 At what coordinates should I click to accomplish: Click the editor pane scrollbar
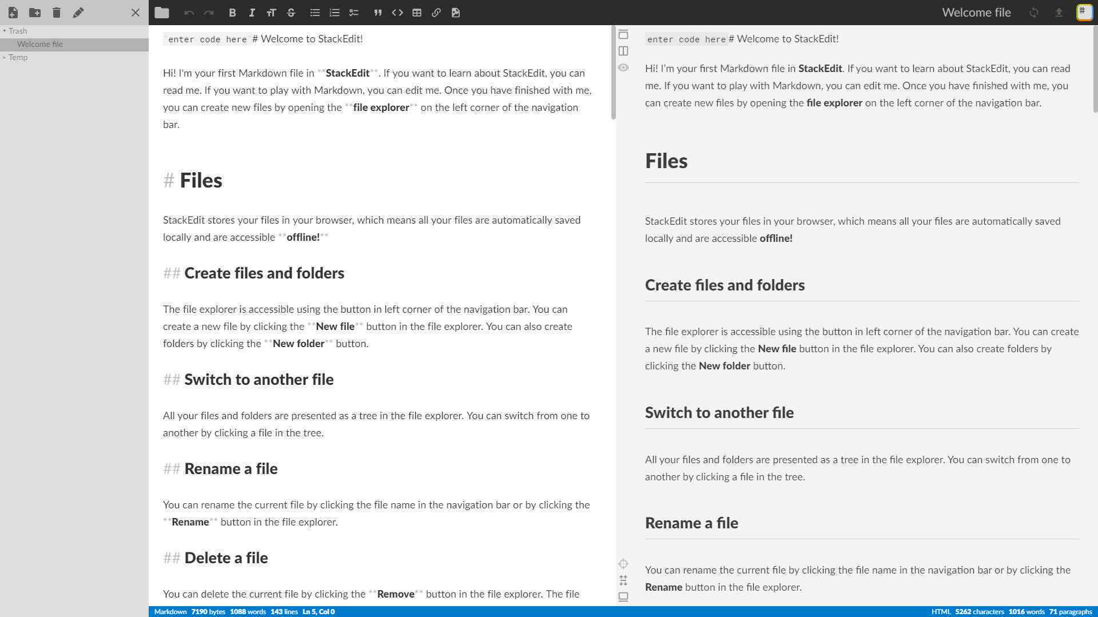614,73
